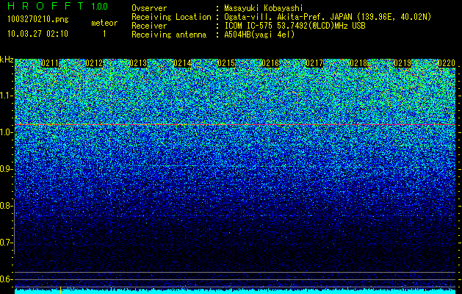Click the 0.8 frequency axis label
This screenshot has width=462, height=294.
point(6,206)
